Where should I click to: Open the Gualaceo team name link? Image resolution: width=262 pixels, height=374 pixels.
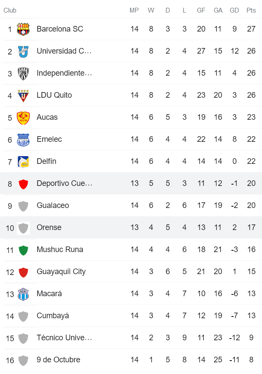pyautogui.click(x=53, y=205)
